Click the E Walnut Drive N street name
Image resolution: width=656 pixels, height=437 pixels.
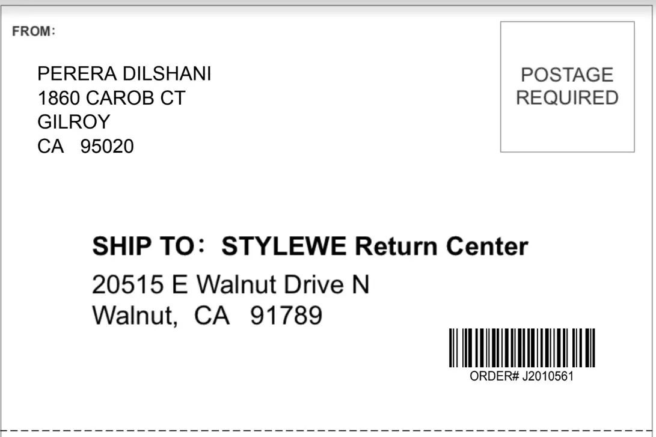[271, 284]
